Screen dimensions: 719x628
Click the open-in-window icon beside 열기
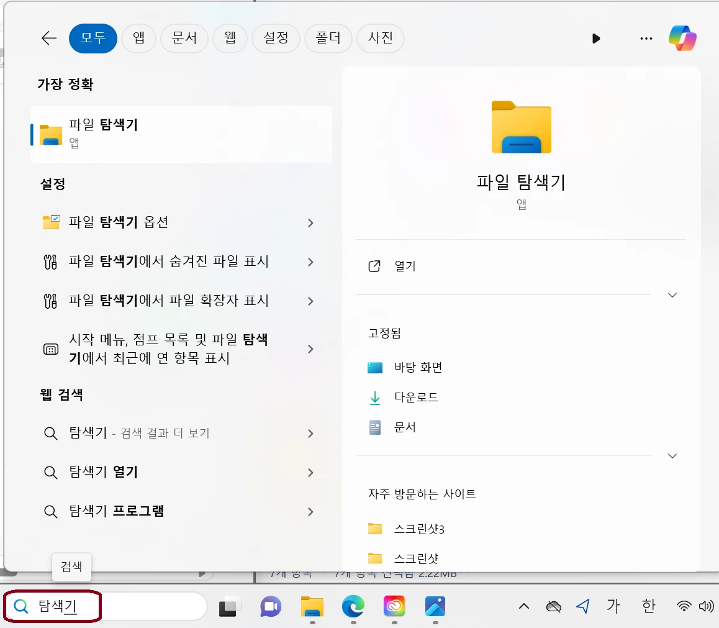click(x=374, y=266)
